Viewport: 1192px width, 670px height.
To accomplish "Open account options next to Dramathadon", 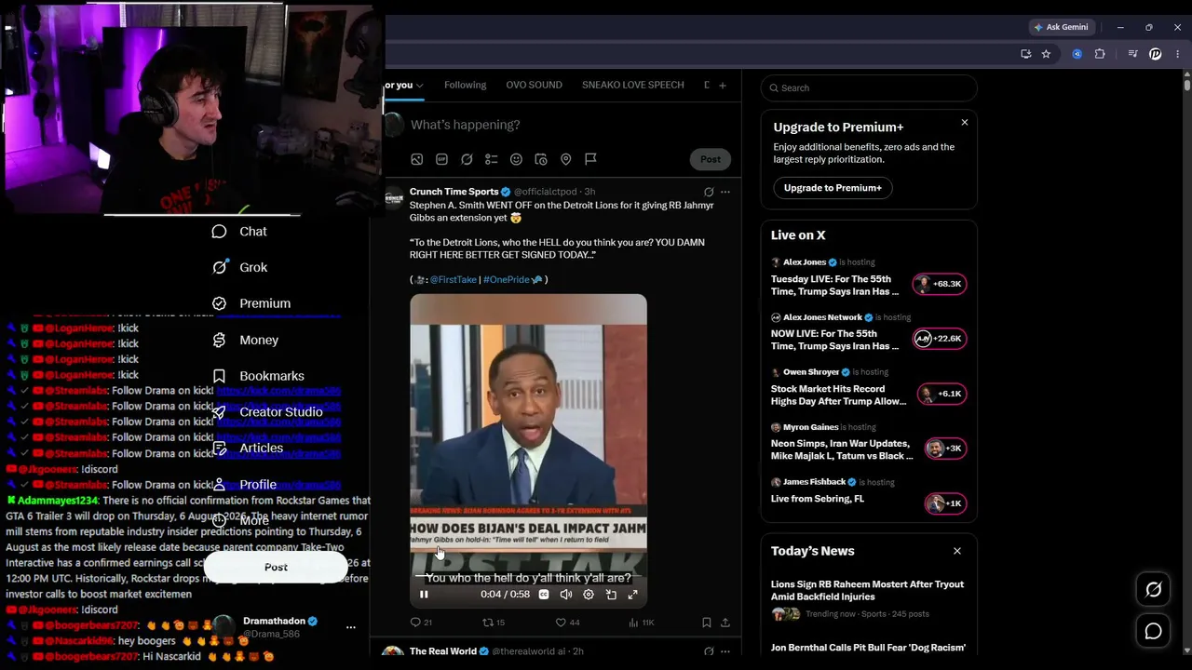I will pos(351,627).
